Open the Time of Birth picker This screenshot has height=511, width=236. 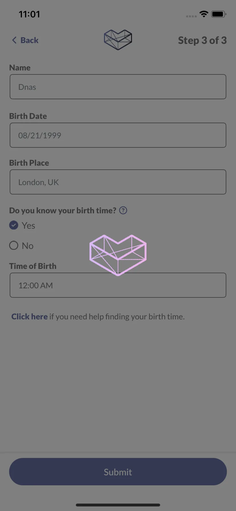click(118, 285)
